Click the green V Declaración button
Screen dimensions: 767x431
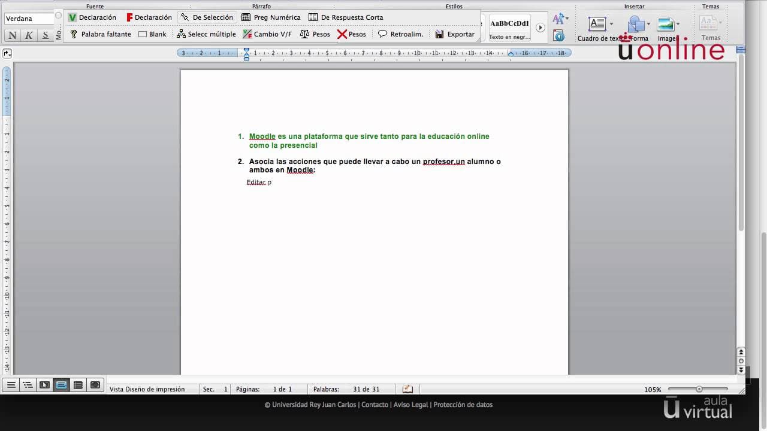(x=92, y=17)
